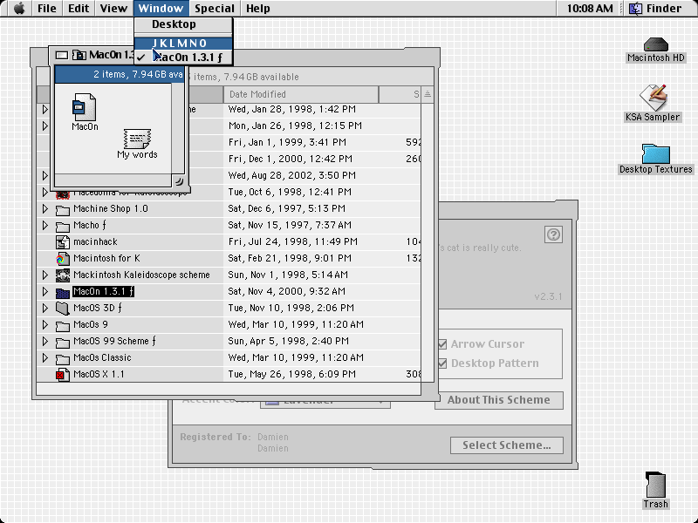
Task: Click the Finder application icon in menu bar
Action: tap(636, 9)
